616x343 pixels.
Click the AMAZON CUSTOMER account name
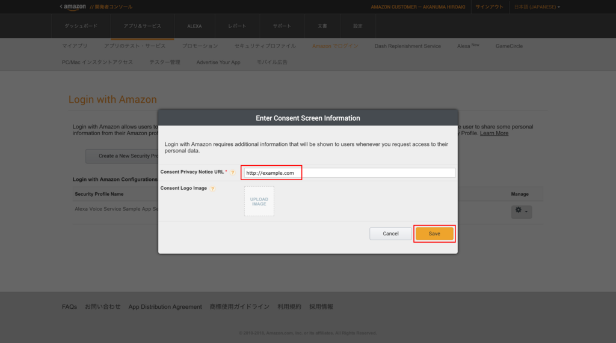pyautogui.click(x=418, y=7)
